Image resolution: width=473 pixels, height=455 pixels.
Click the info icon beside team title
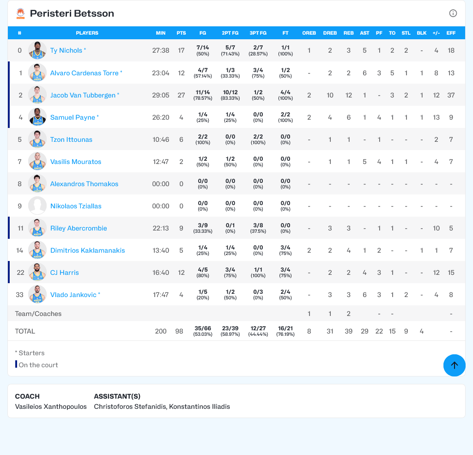(453, 13)
